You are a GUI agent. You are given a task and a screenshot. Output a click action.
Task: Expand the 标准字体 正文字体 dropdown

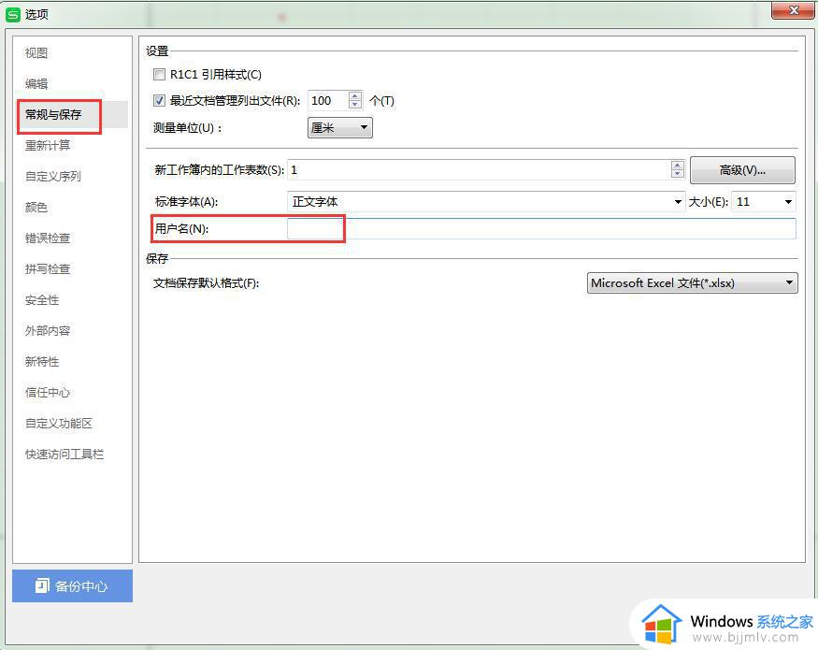(486, 201)
